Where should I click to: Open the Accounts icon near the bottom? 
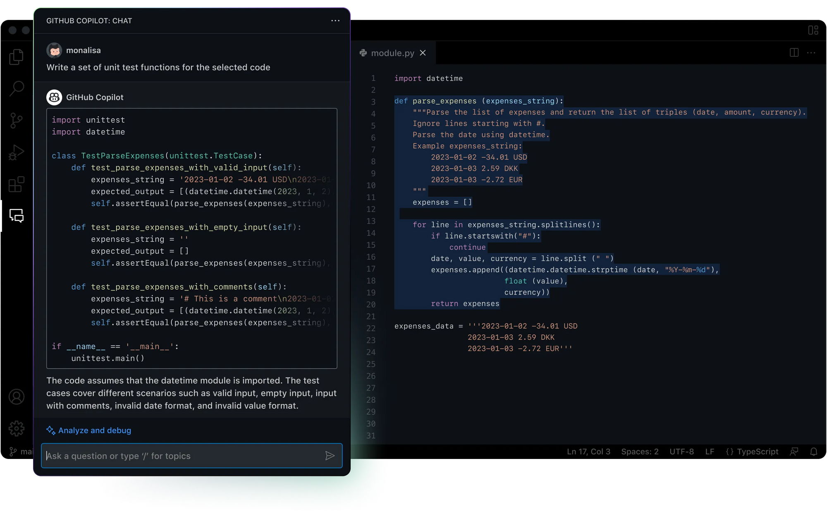pyautogui.click(x=17, y=396)
